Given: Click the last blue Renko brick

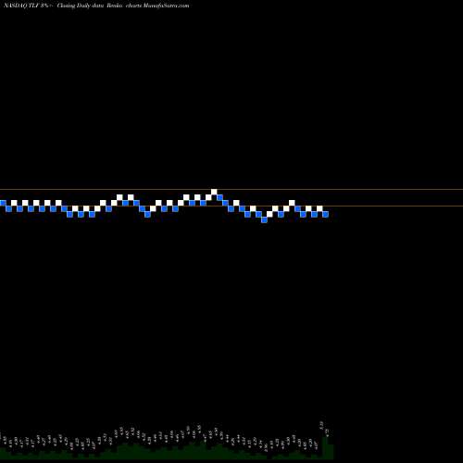Looking at the screenshot, I should 325,214.
